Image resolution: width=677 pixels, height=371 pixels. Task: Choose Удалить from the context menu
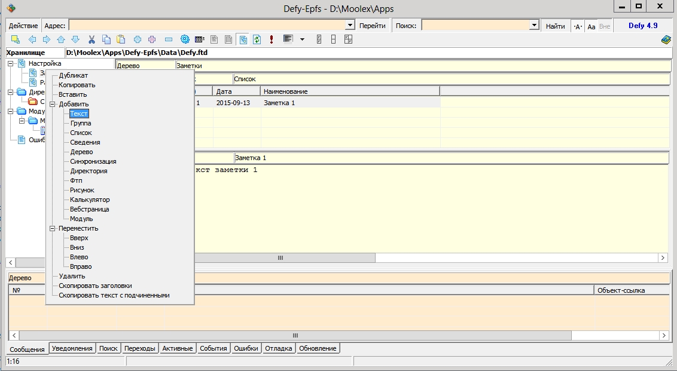pos(72,276)
